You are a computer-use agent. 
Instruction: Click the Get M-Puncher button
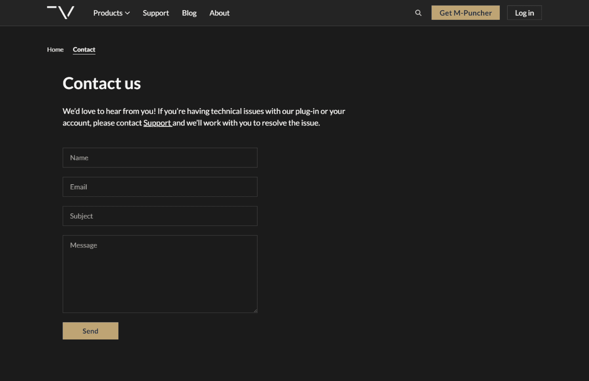[x=465, y=13]
